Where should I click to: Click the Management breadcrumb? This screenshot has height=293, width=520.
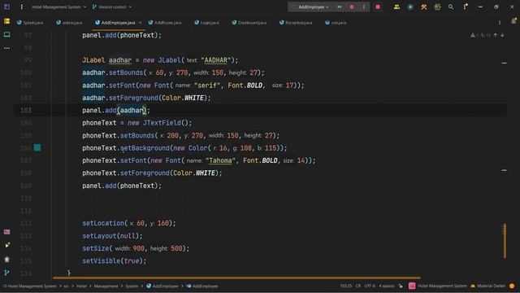click(x=106, y=286)
